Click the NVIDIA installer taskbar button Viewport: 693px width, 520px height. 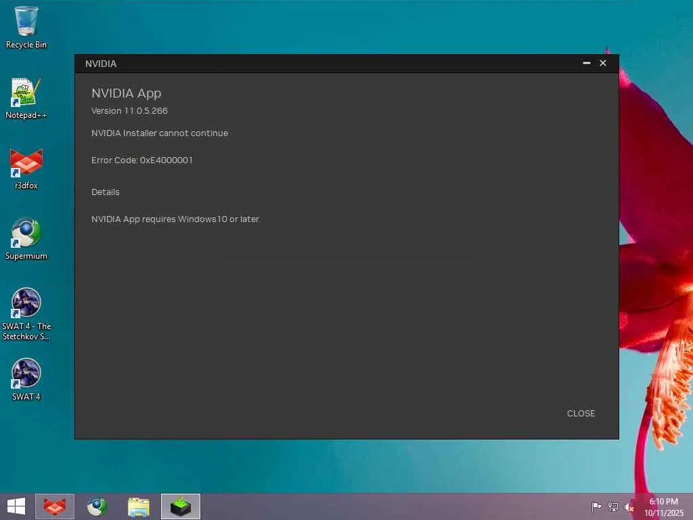tap(180, 506)
